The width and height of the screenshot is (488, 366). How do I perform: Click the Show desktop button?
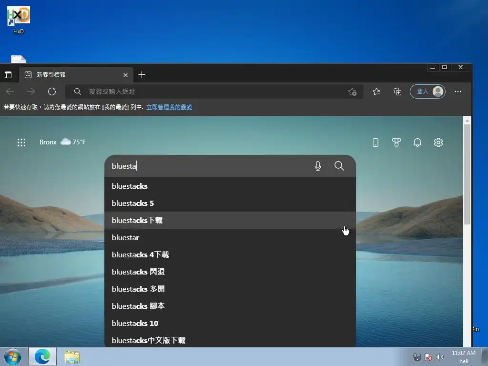coord(485,356)
